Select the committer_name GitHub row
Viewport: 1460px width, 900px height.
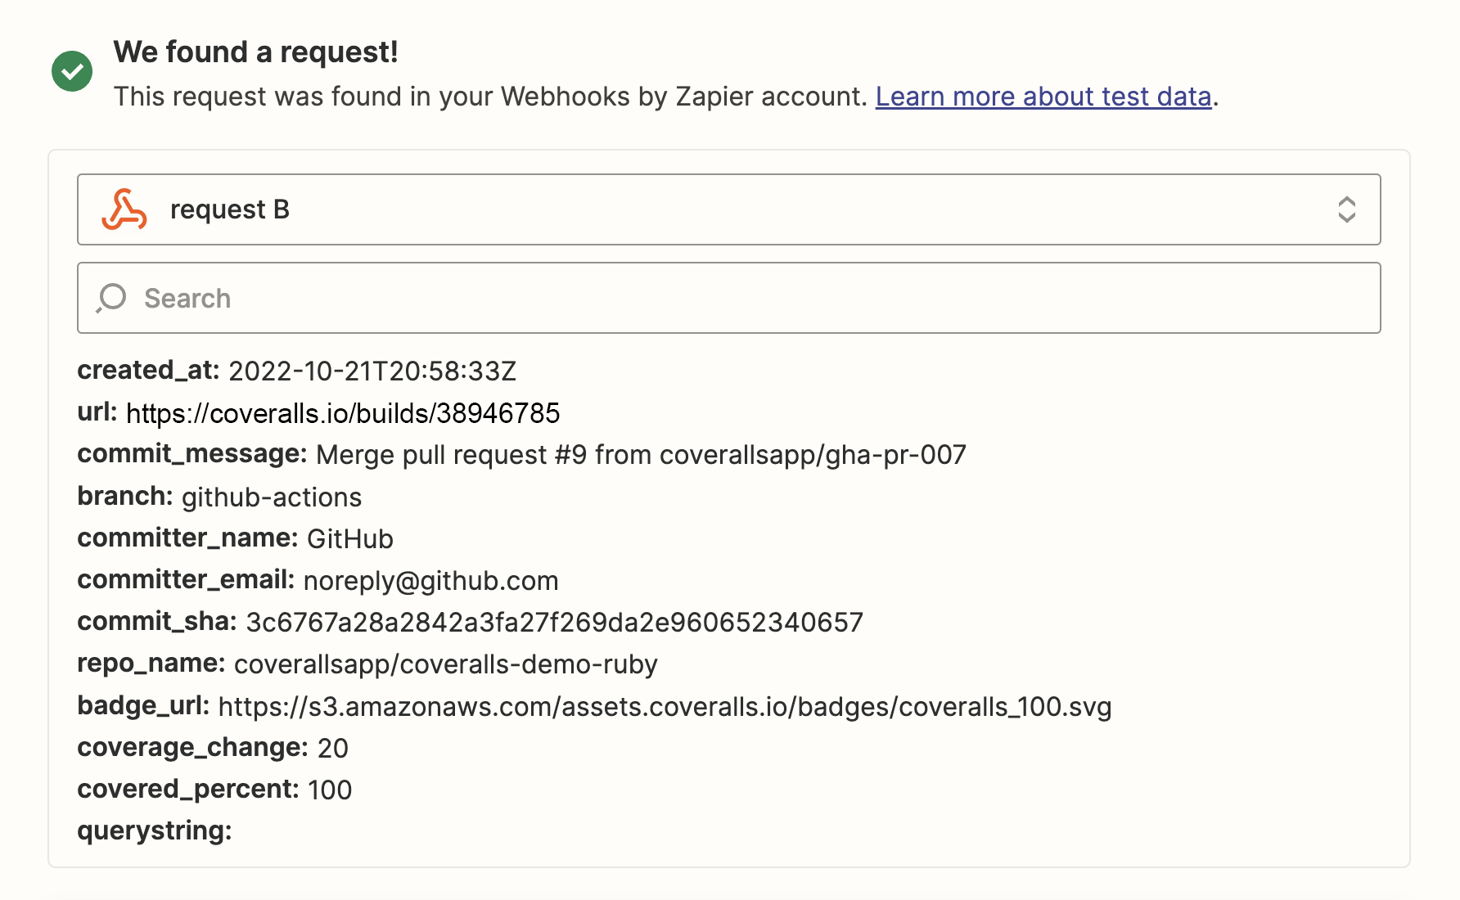(x=235, y=538)
